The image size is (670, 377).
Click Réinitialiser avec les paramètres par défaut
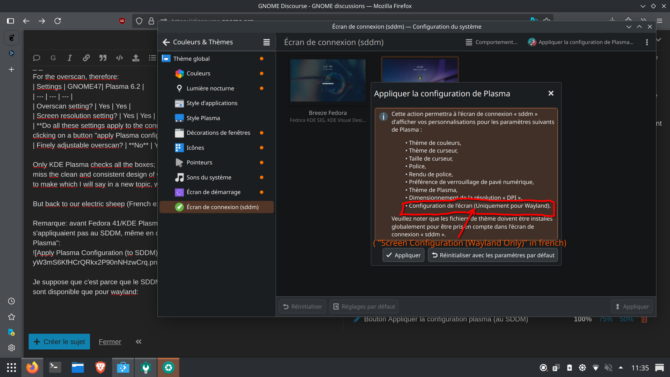tap(493, 255)
